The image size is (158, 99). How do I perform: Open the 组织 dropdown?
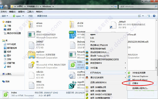point(5,16)
